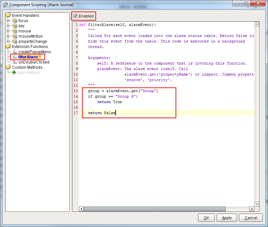This screenshot has height=227, width=268.
Task: Select the propertyChange tree item
Action: tap(32, 42)
